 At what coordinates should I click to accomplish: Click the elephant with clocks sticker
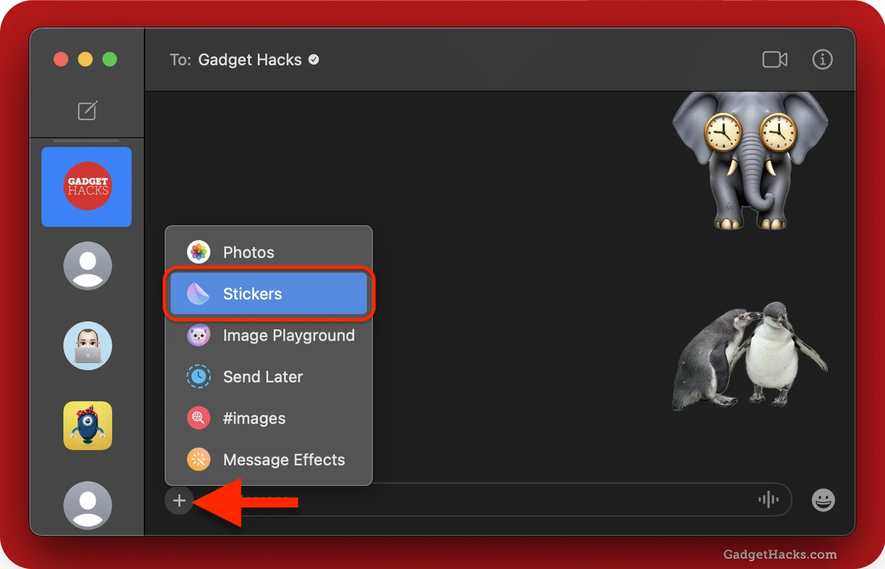(750, 161)
